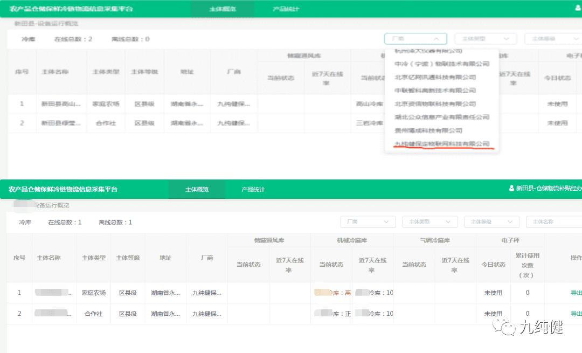582x353 pixels.
Task: Click the 机械冷藏库 group header in lower table
Action: pos(352,240)
